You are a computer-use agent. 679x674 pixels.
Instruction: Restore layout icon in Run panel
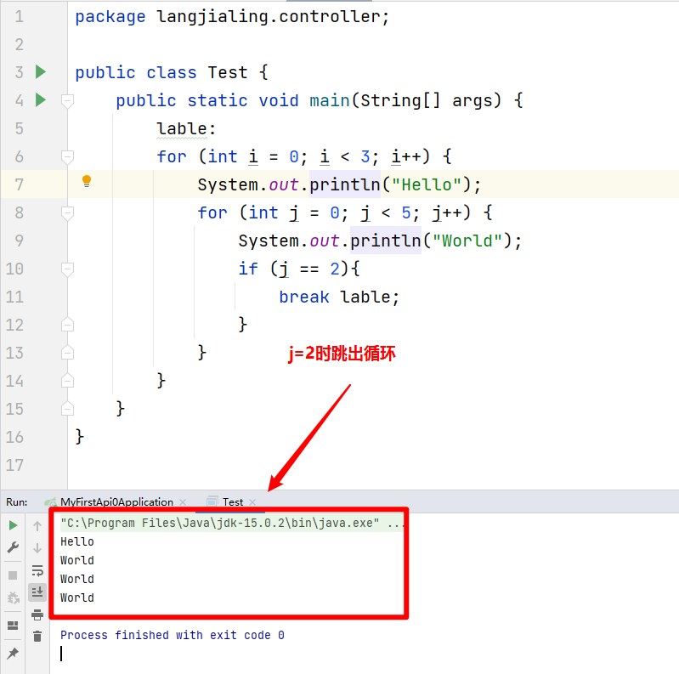(13, 626)
